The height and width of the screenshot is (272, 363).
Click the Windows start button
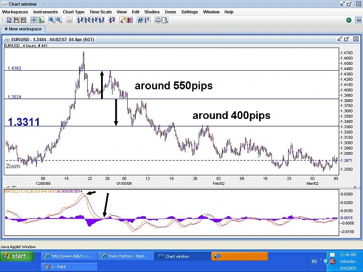(17, 256)
